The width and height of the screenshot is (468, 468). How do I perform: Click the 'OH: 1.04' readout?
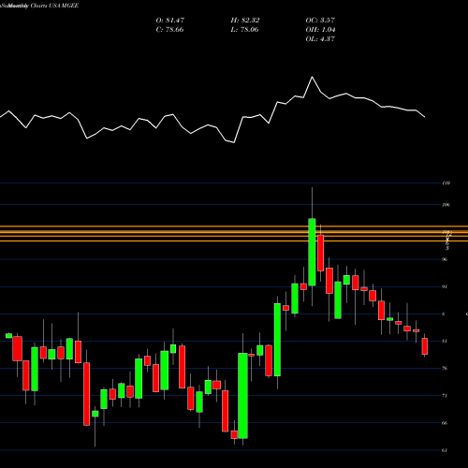[x=320, y=30]
